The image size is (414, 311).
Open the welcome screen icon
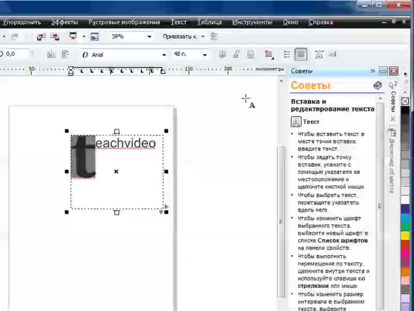94,37
